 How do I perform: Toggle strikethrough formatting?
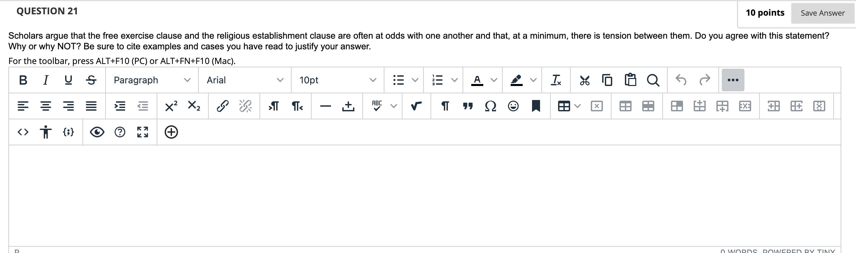click(x=91, y=80)
